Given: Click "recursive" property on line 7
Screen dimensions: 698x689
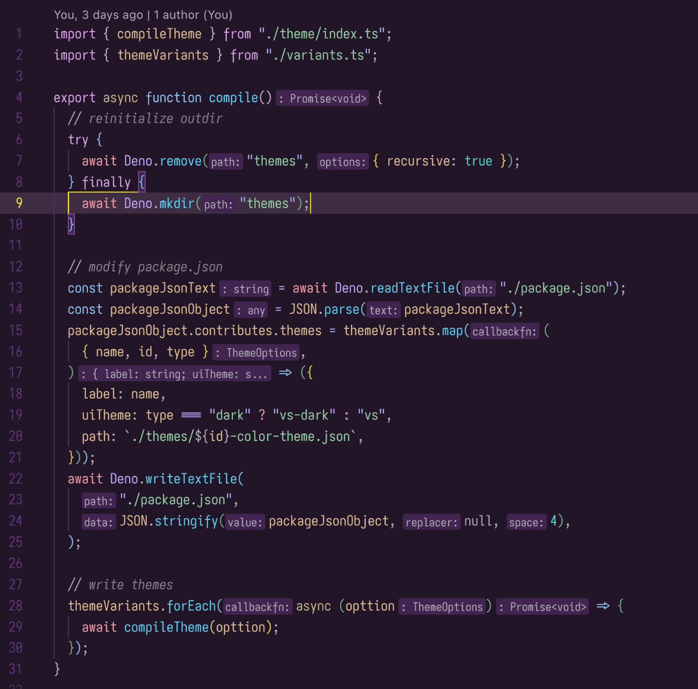Looking at the screenshot, I should click(418, 161).
